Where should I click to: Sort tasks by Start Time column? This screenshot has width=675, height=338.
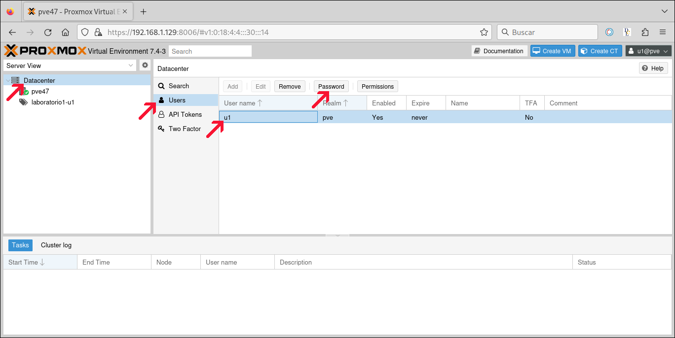(40, 262)
